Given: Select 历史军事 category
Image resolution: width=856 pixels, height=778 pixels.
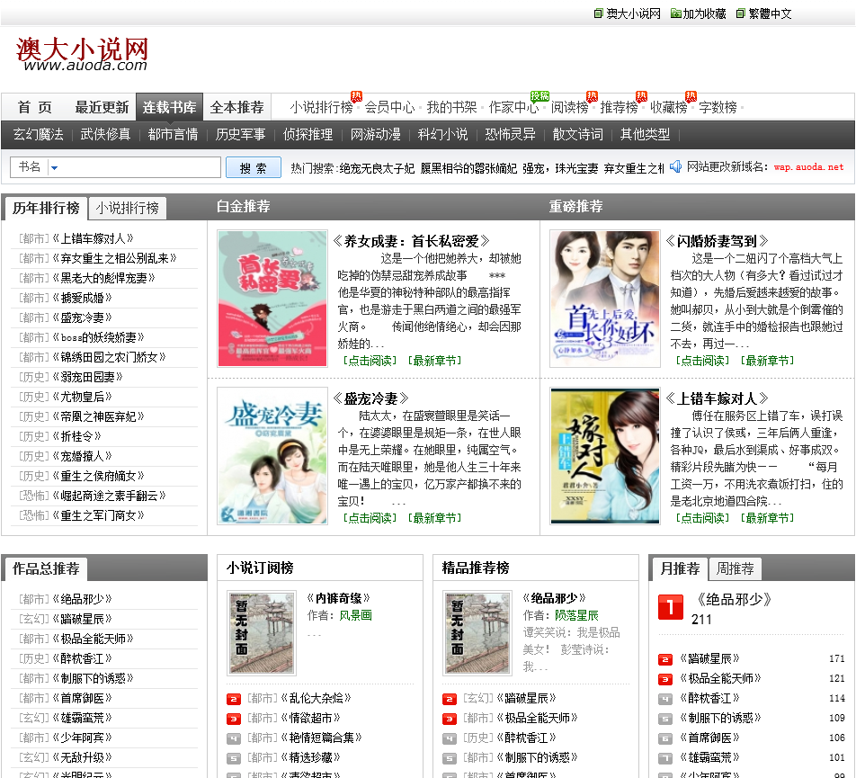Looking at the screenshot, I should click(240, 134).
